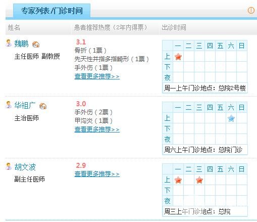
Task: Click 日 day header in 魏鹏's schedule
Action: tap(242, 46)
